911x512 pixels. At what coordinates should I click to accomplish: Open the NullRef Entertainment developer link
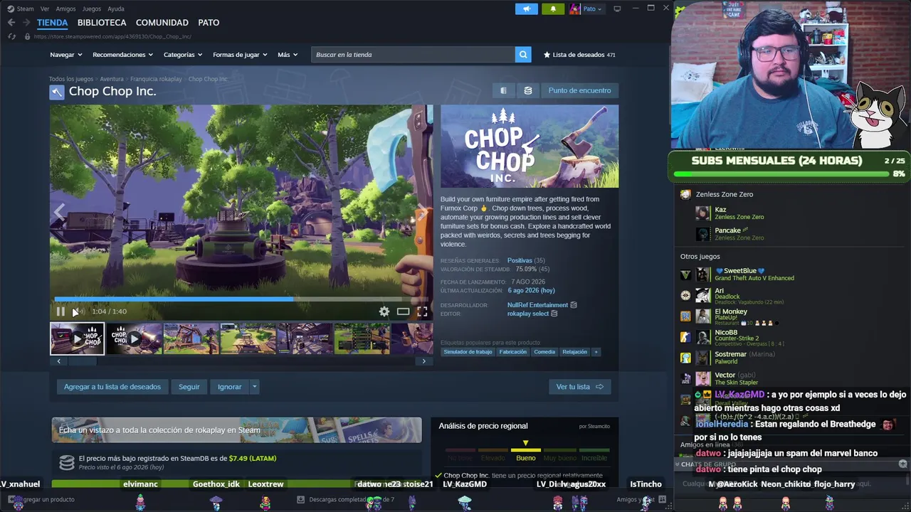pyautogui.click(x=537, y=305)
